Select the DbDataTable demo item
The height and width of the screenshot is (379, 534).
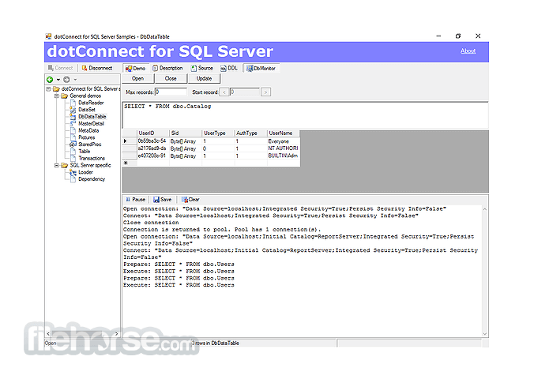92,116
